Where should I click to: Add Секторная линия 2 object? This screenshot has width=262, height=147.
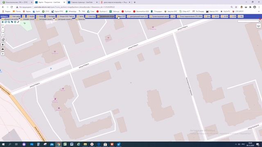click(63, 19)
